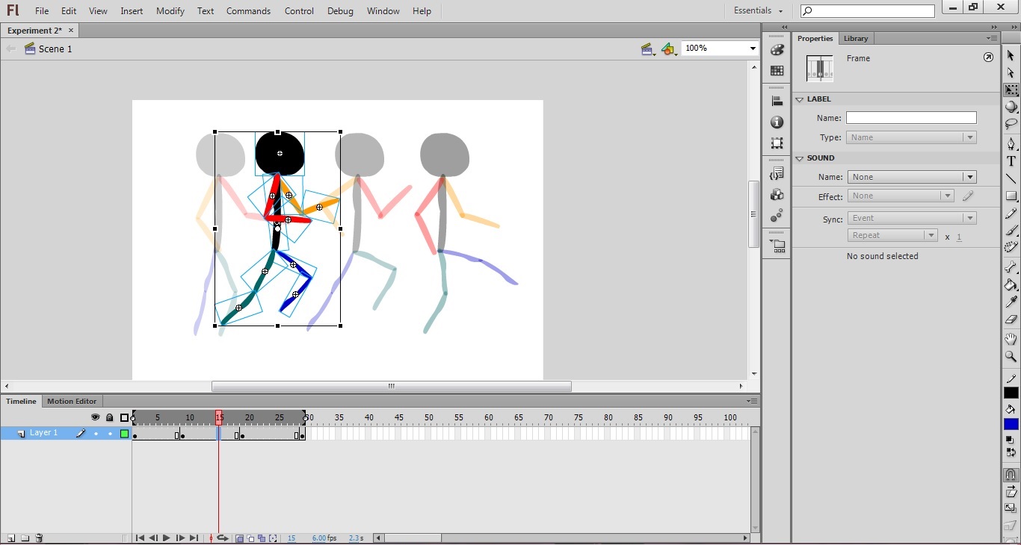
Task: Open the Control menu
Action: (x=299, y=11)
